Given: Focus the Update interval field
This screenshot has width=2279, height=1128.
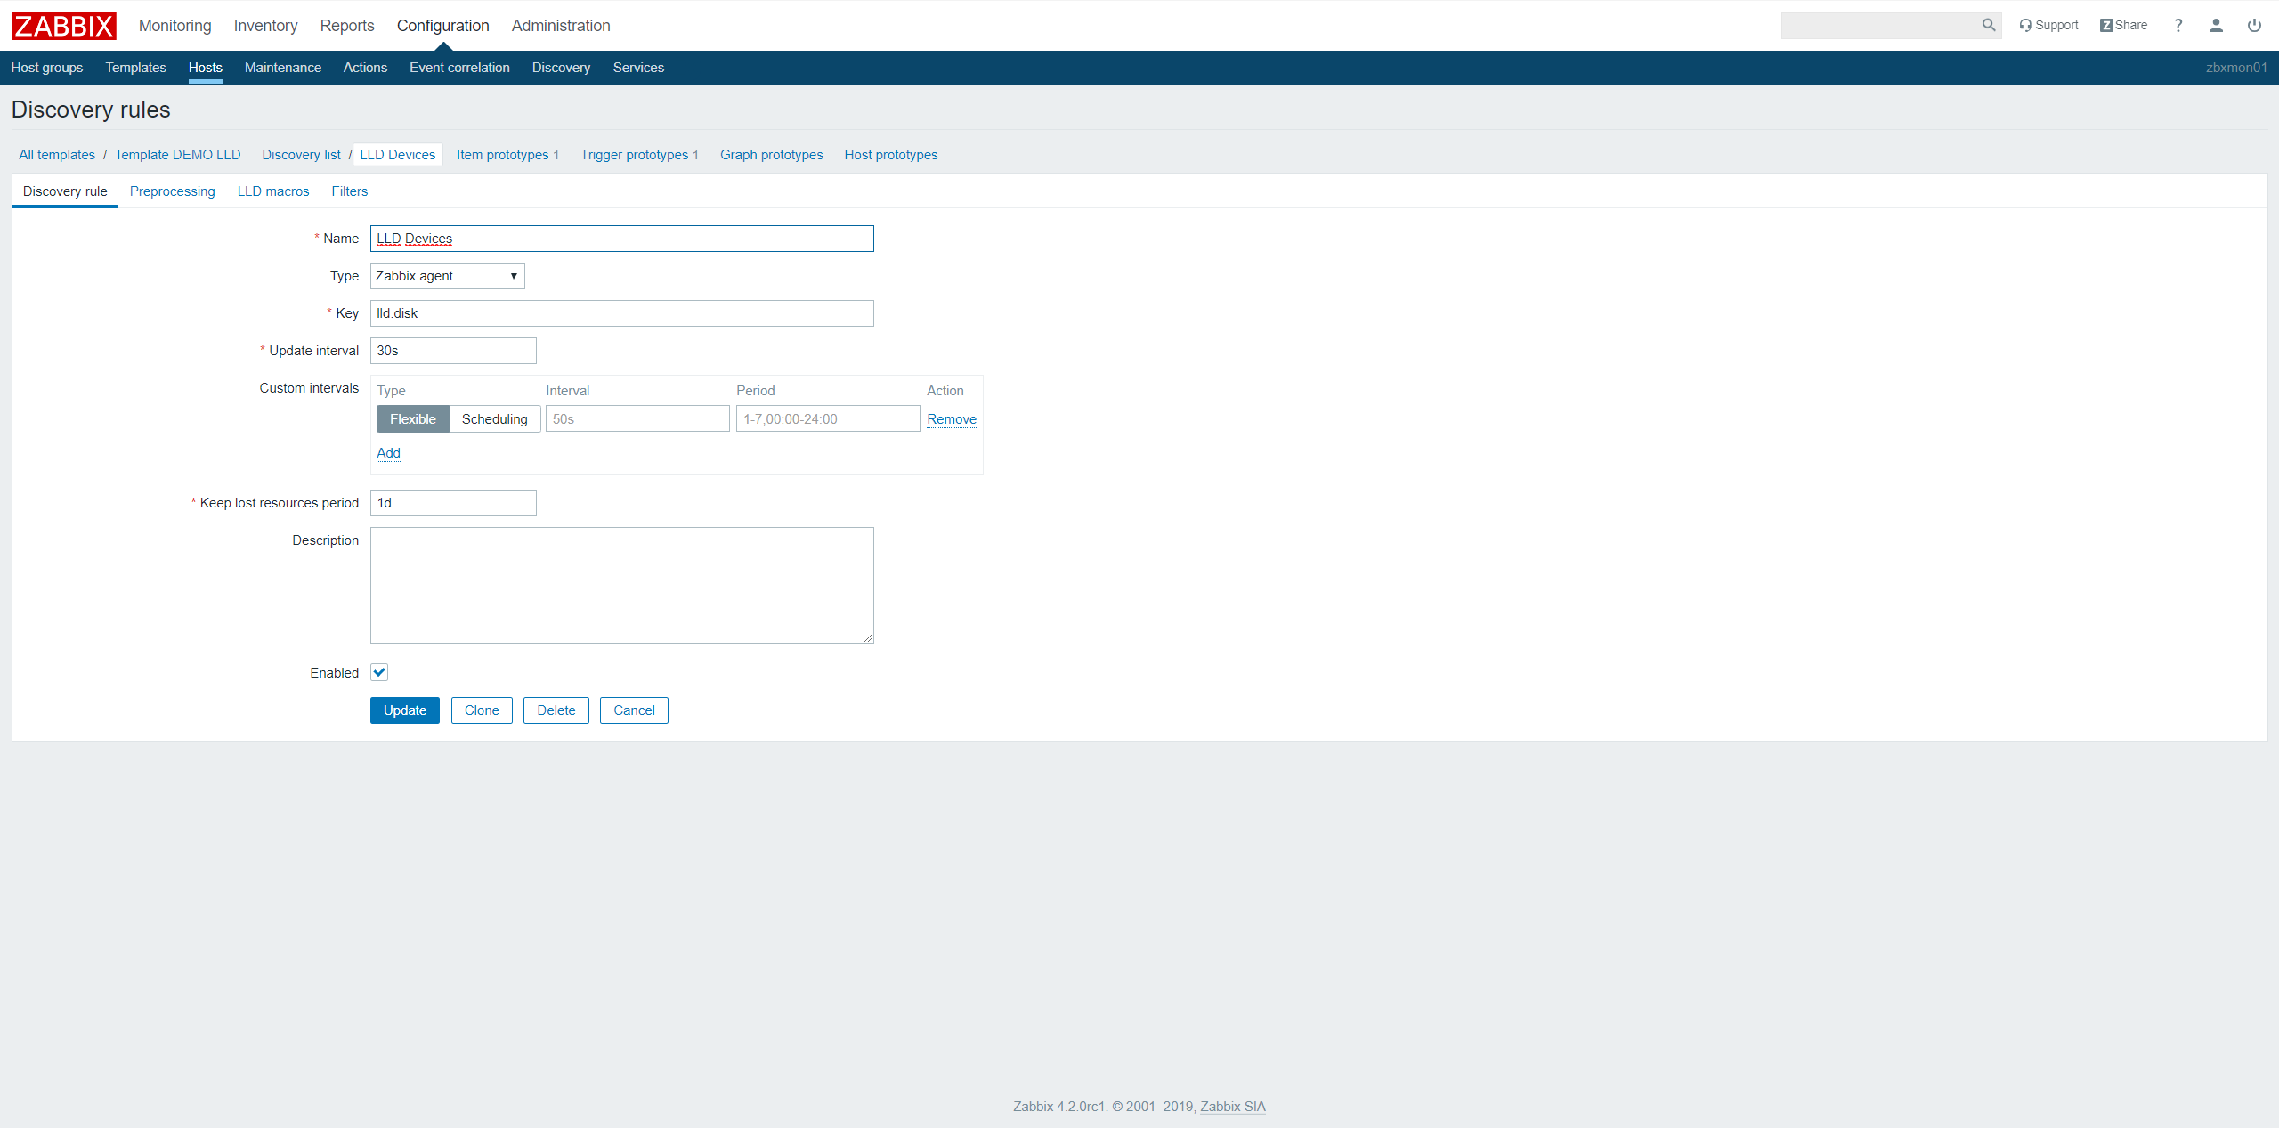Looking at the screenshot, I should 453,351.
